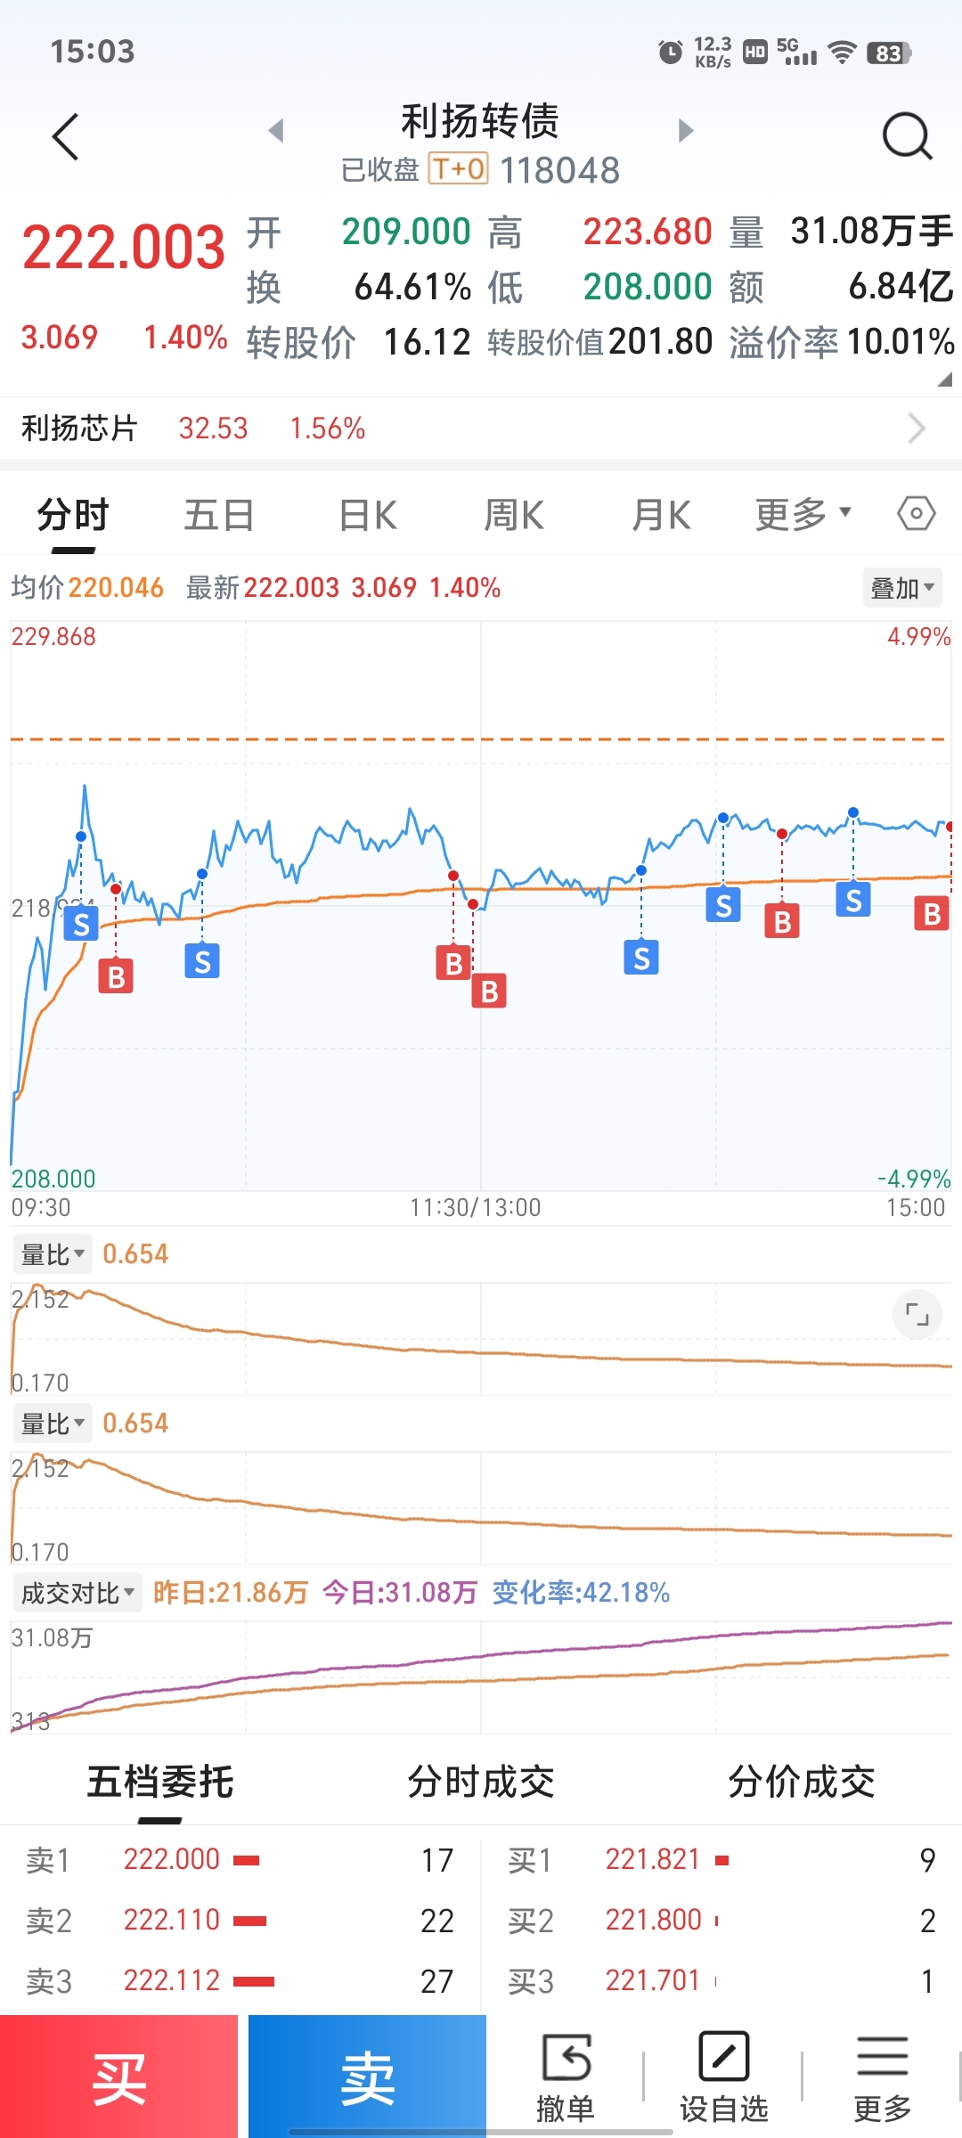Image resolution: width=962 pixels, height=2138 pixels.
Task: Expand the 更多 chart period dropdown
Action: tap(803, 514)
